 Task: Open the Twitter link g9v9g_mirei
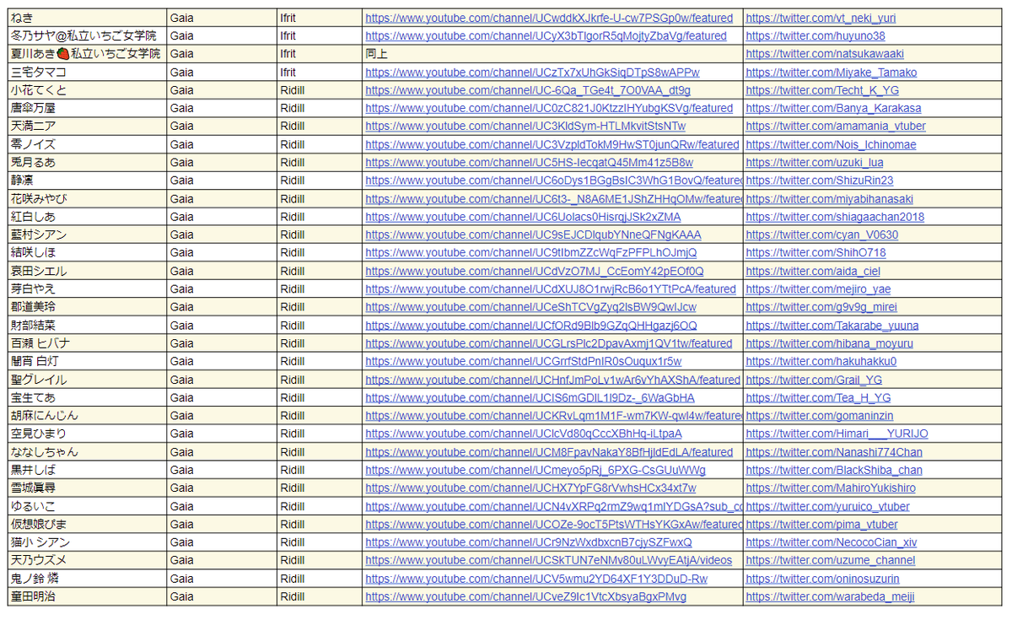click(821, 308)
